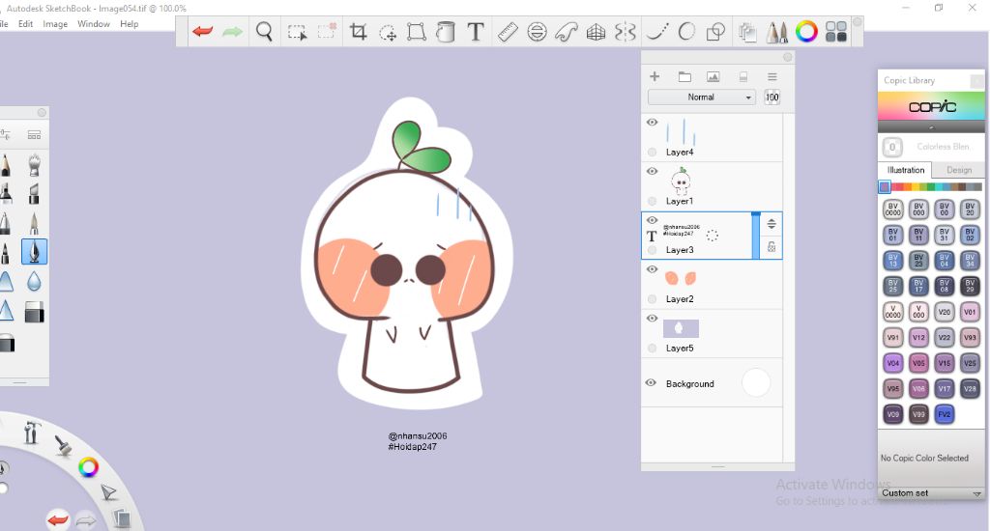Image resolution: width=990 pixels, height=531 pixels.
Task: Hide the Background layer
Action: 651,383
